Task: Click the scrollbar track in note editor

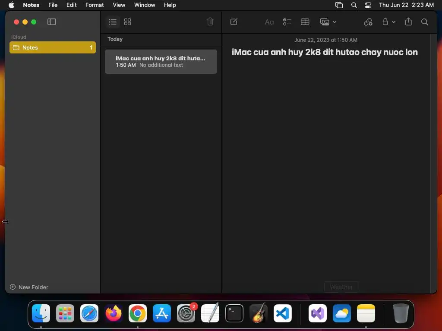Action: pyautogui.click(x=433, y=163)
